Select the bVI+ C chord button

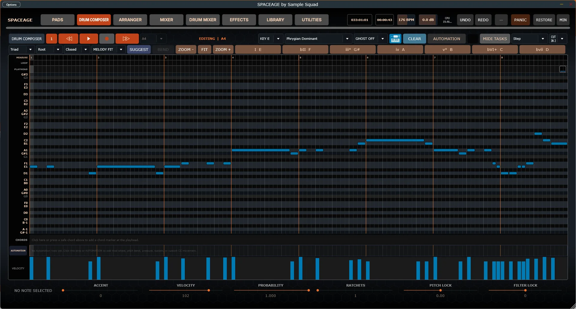coord(495,49)
